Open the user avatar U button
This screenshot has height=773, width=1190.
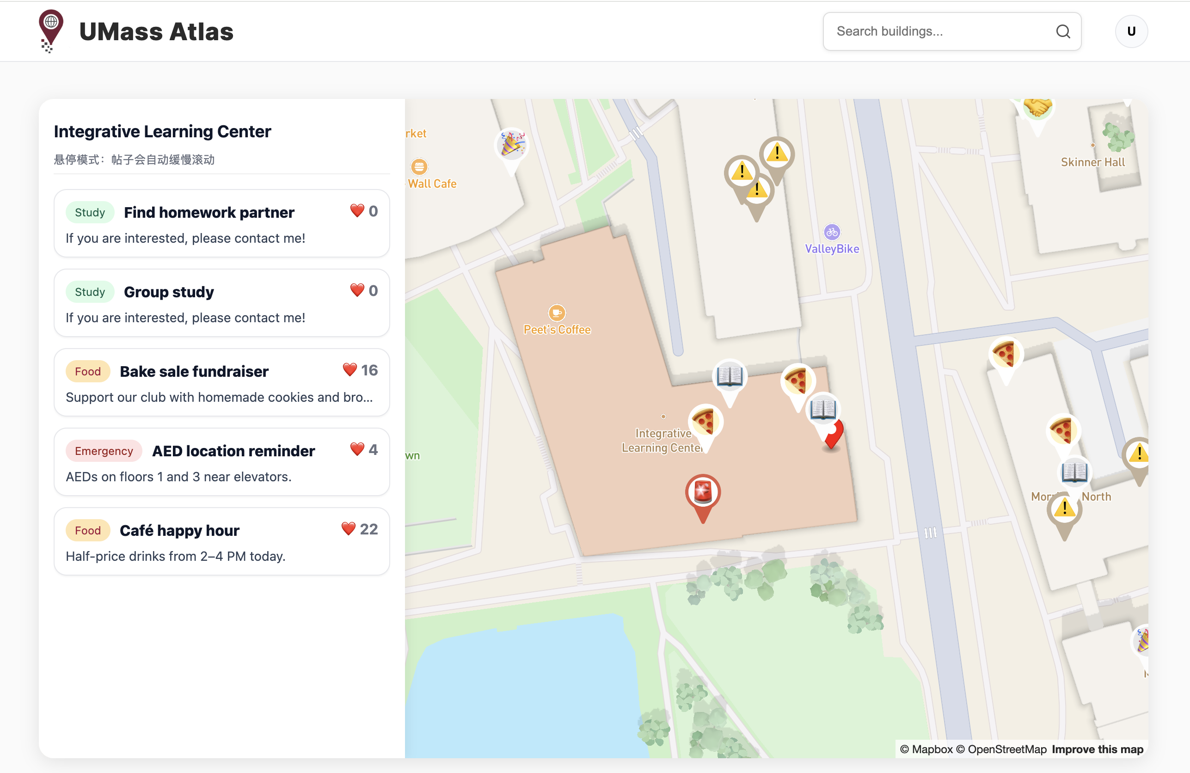[x=1131, y=31]
